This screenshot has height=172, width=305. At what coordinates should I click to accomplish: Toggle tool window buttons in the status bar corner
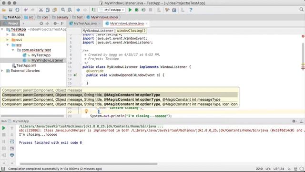coord(3,169)
